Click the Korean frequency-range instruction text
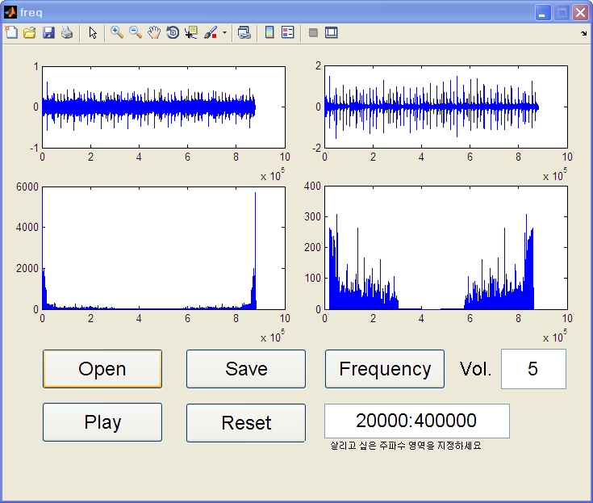 point(405,446)
